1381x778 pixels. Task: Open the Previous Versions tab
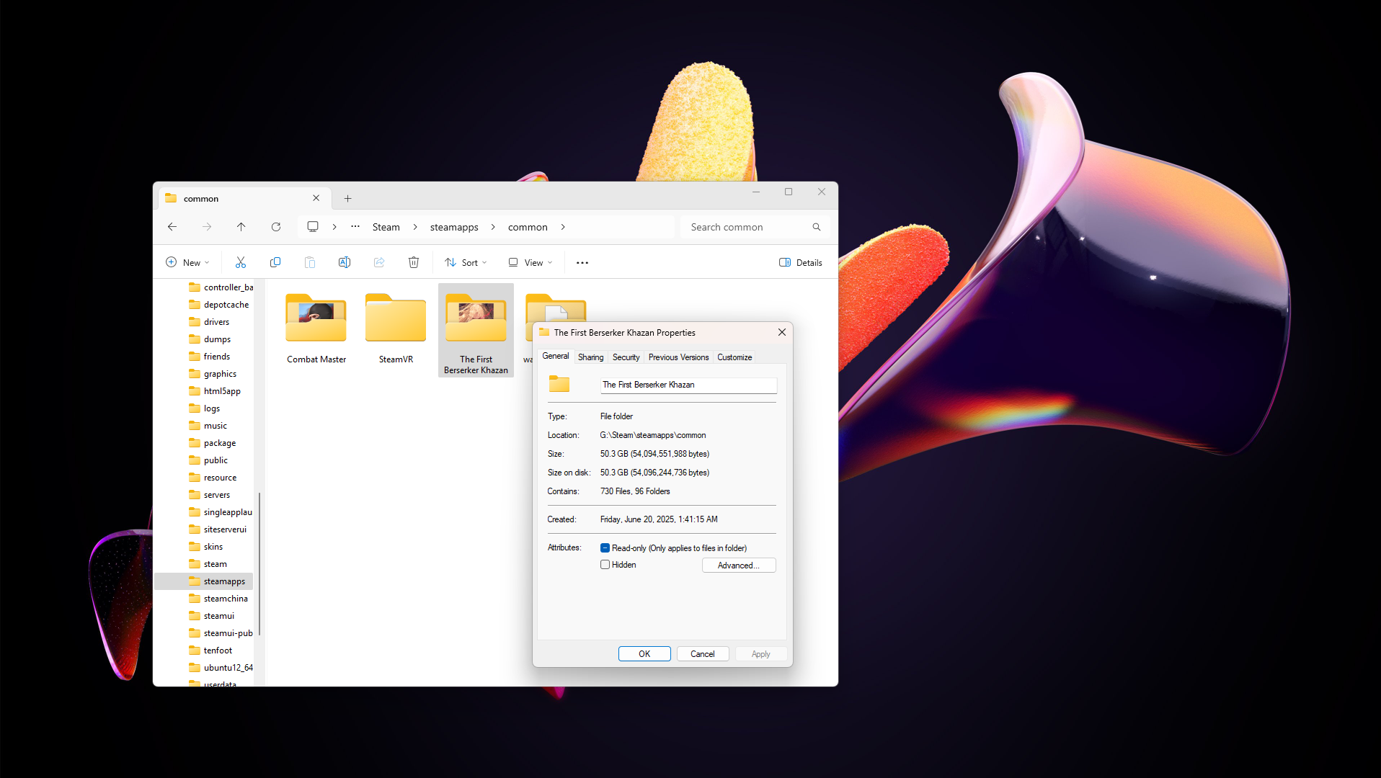click(678, 357)
